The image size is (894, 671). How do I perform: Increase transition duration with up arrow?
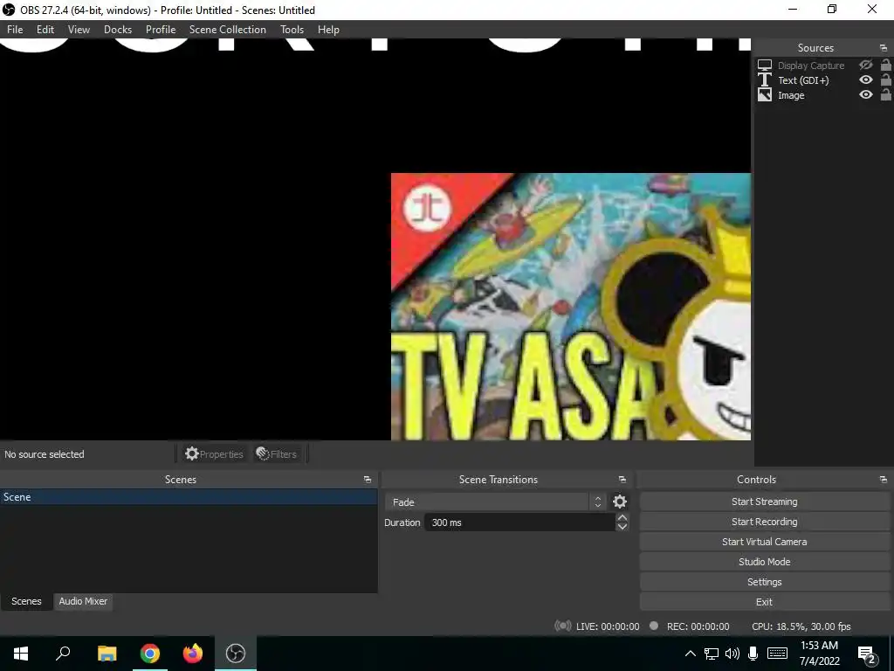622,518
